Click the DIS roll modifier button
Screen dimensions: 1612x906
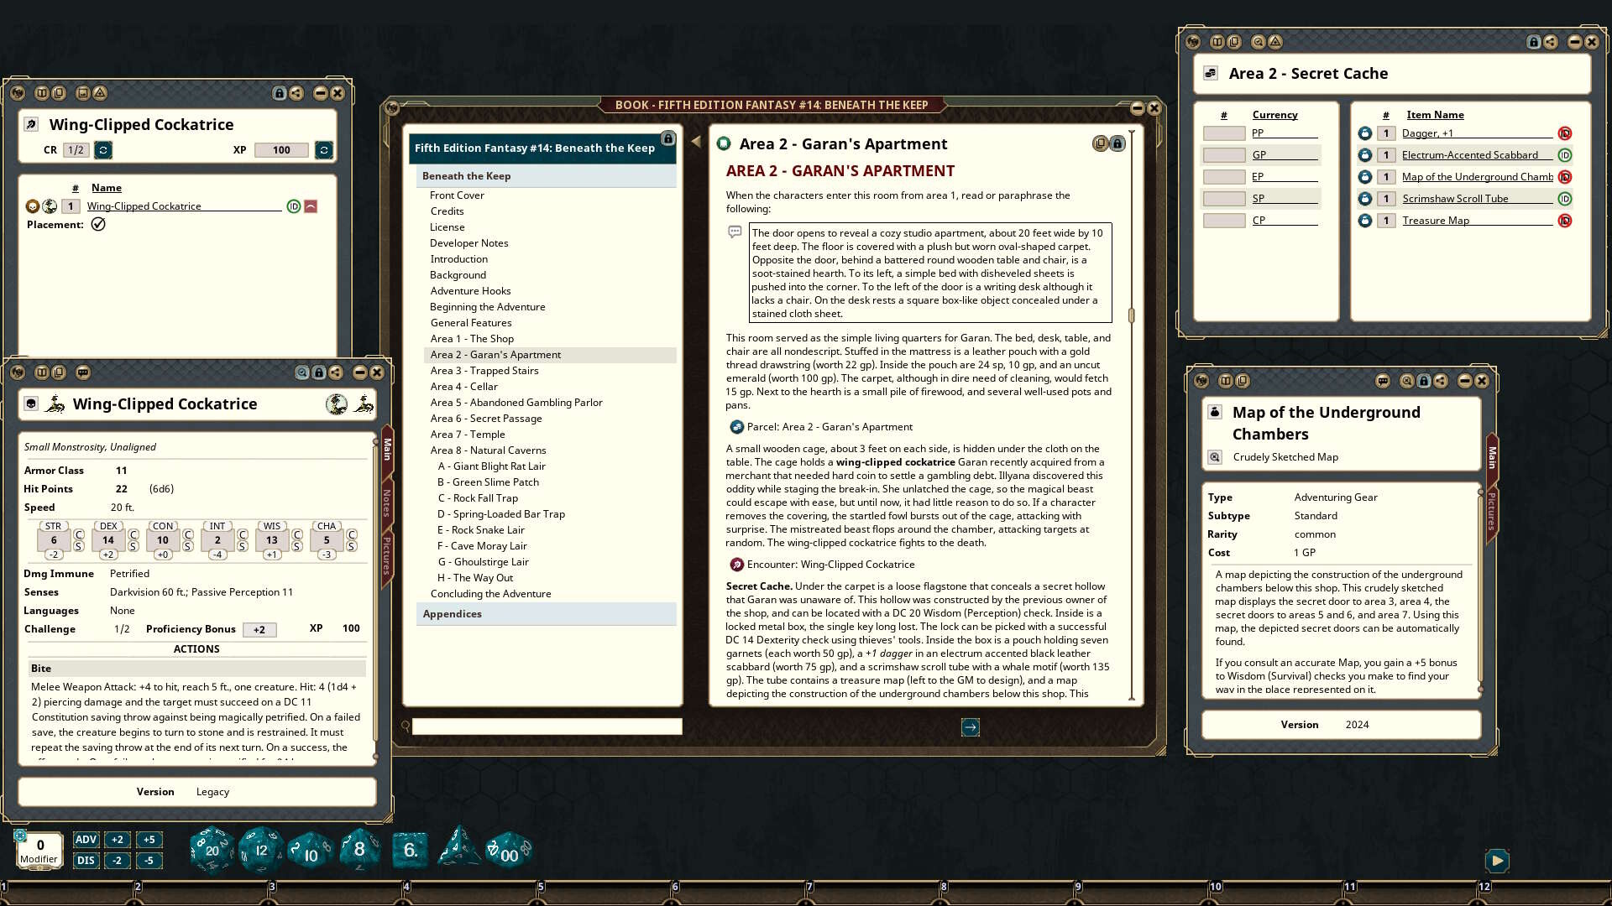pyautogui.click(x=86, y=861)
